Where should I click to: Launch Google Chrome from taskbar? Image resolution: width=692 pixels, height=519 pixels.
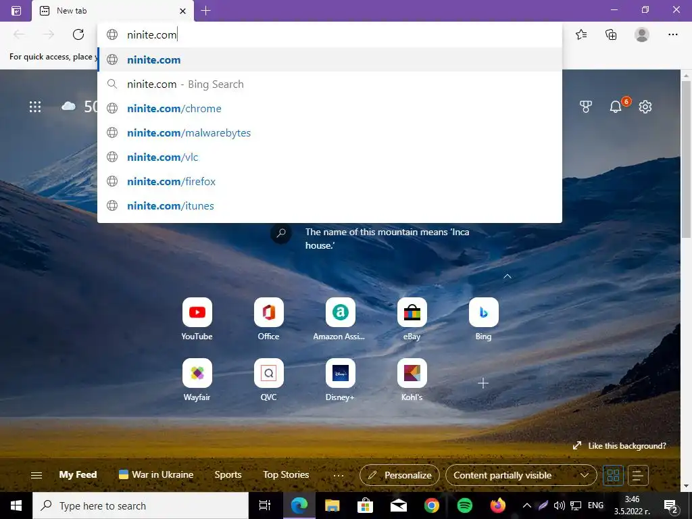pyautogui.click(x=432, y=505)
